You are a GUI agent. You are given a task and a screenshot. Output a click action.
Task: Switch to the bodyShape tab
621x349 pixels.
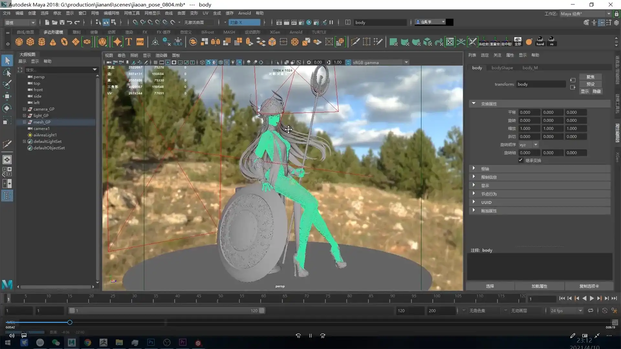(x=502, y=68)
